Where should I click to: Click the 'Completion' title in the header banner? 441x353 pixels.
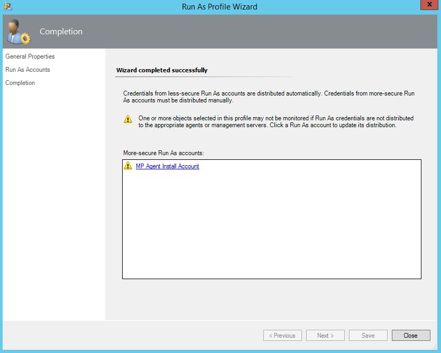[61, 32]
